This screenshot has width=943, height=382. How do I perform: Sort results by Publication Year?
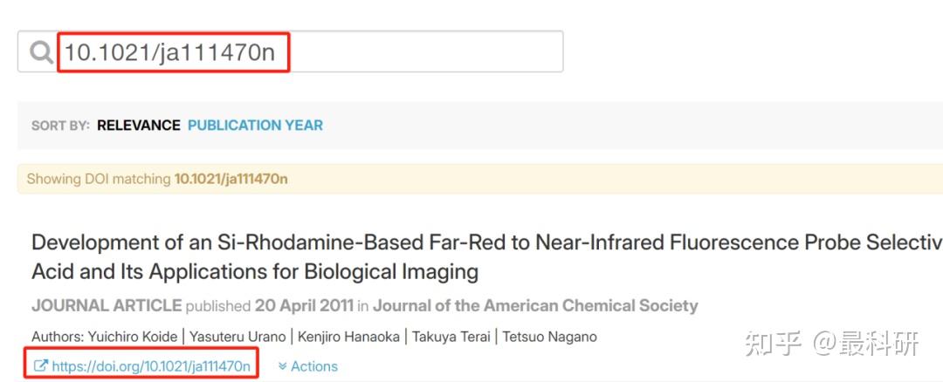coord(255,126)
